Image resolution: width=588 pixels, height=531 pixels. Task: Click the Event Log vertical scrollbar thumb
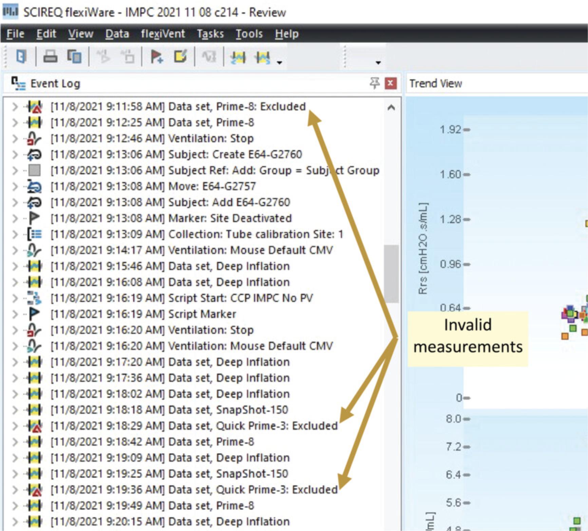pyautogui.click(x=391, y=273)
